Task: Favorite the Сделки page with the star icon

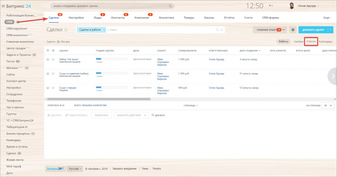Action: [x=66, y=30]
